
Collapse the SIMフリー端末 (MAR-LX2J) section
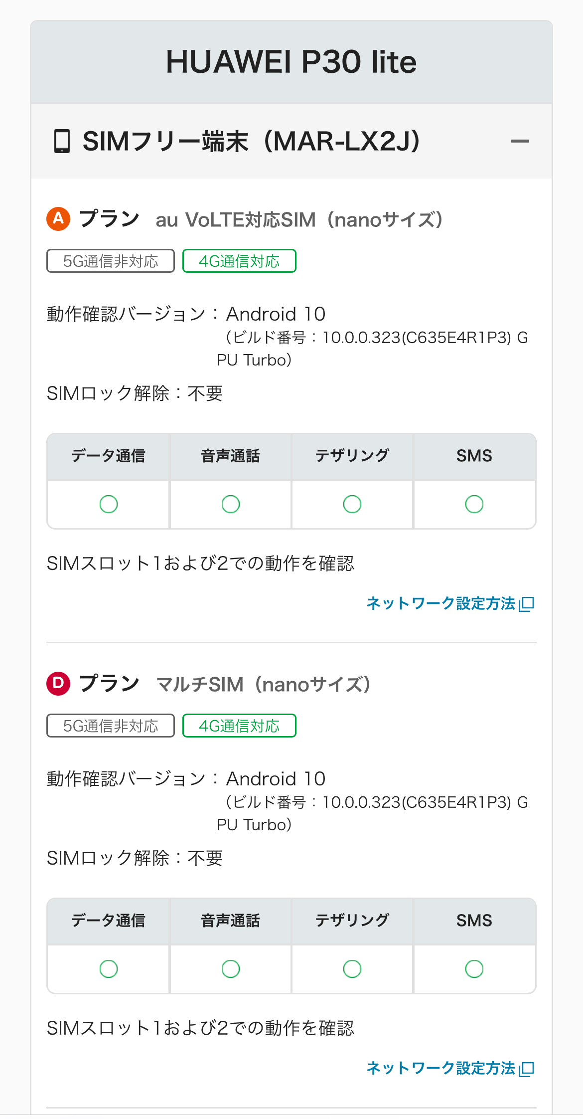(x=520, y=142)
